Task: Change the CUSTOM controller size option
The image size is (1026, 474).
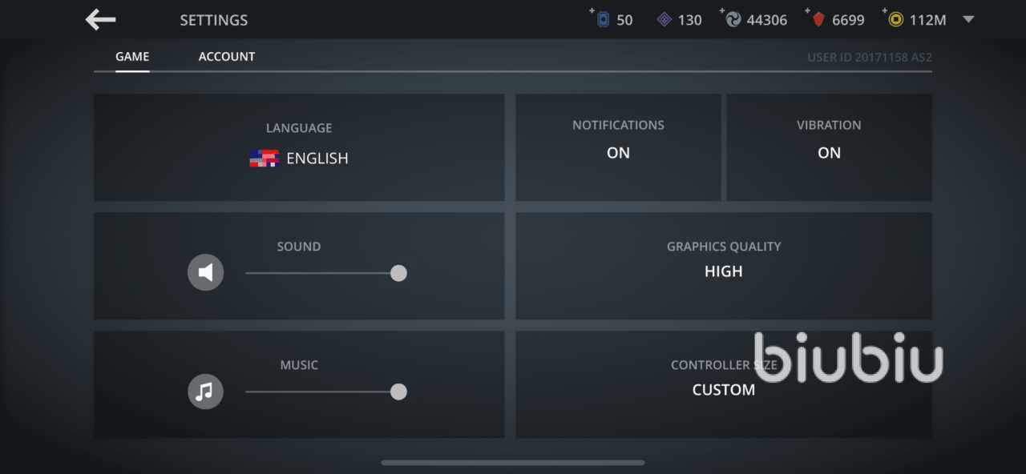Action: click(723, 390)
